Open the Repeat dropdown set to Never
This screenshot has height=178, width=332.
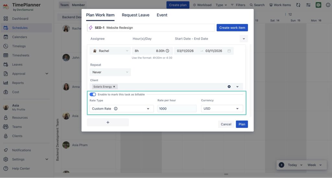[110, 72]
